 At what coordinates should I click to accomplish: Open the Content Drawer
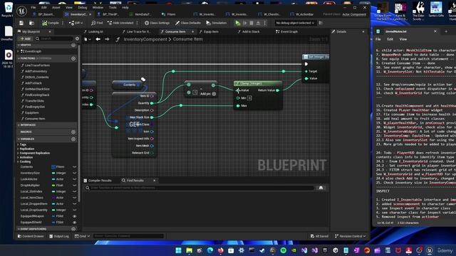click(x=31, y=236)
